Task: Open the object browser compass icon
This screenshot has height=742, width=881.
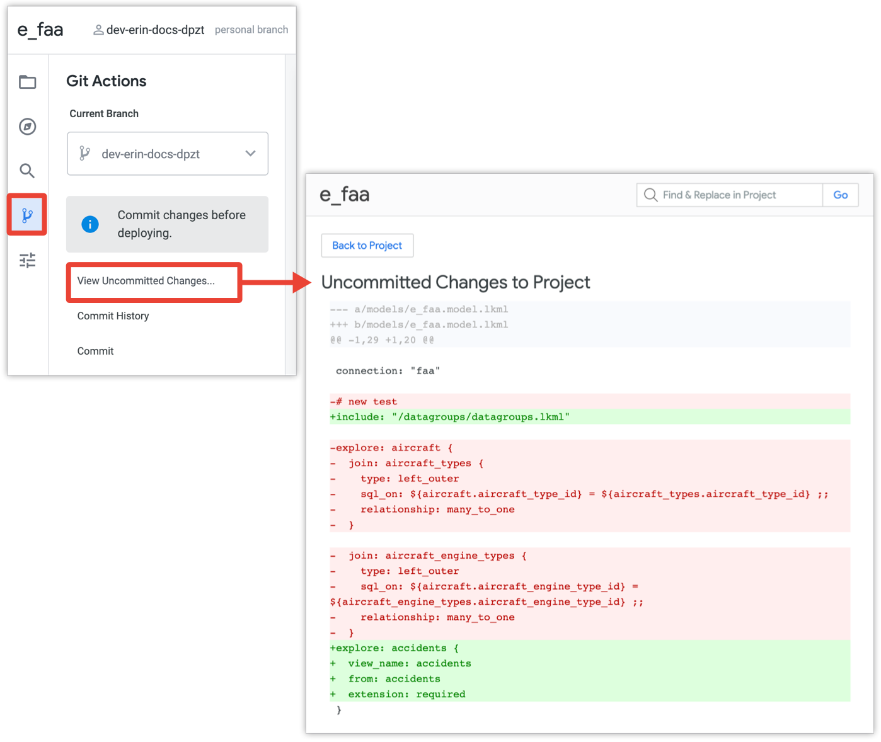Action: pos(28,127)
